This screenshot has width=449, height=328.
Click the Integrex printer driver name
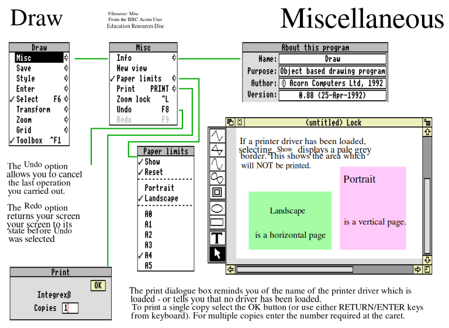coord(54,295)
